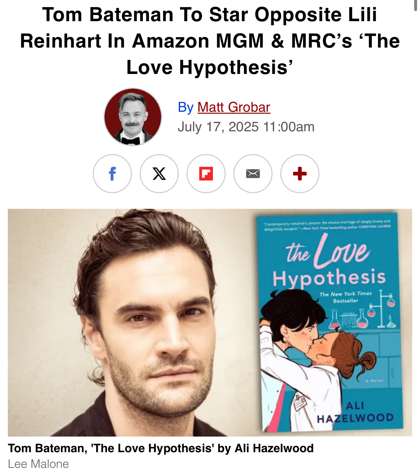Click the "By" byline text
This screenshot has width=420, height=475.
[186, 107]
